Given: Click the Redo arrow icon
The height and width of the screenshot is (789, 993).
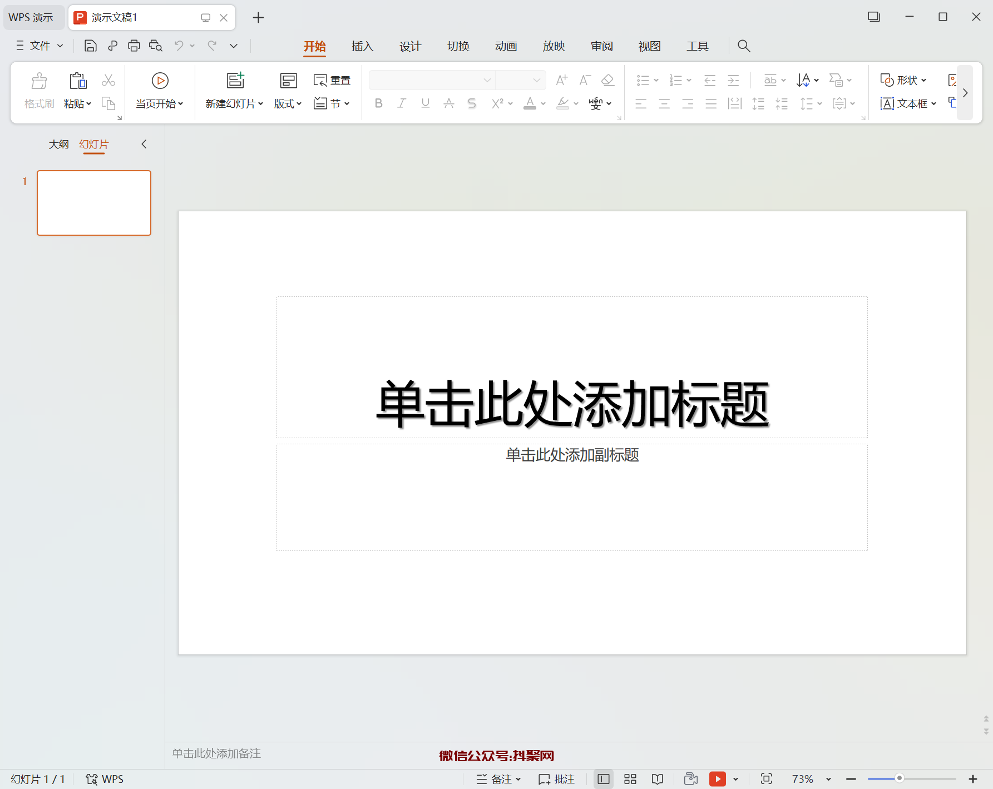Looking at the screenshot, I should [212, 46].
